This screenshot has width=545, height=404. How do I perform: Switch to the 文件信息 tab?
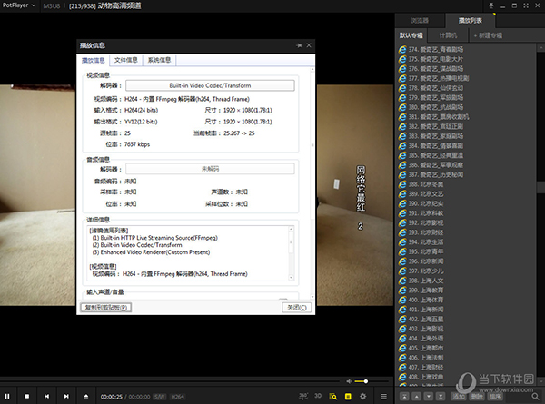pyautogui.click(x=126, y=60)
